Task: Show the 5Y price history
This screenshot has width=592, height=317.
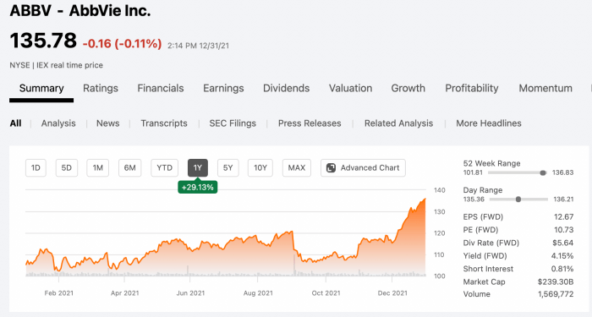Action: click(x=228, y=168)
